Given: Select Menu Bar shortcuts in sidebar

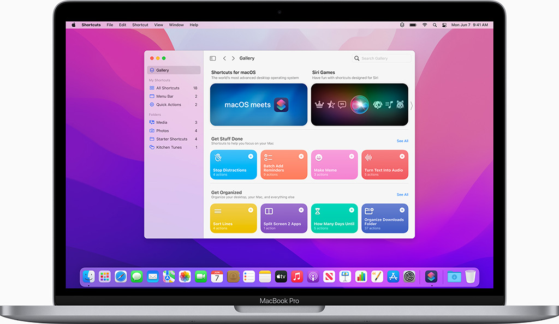Looking at the screenshot, I should pos(174,96).
